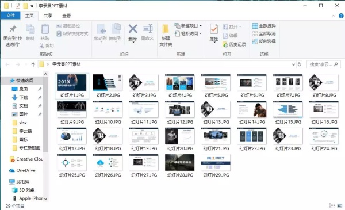The height and width of the screenshot is (210, 345).
Task: Open 专栏新封面 folder in sidebar
Action: tap(26, 148)
